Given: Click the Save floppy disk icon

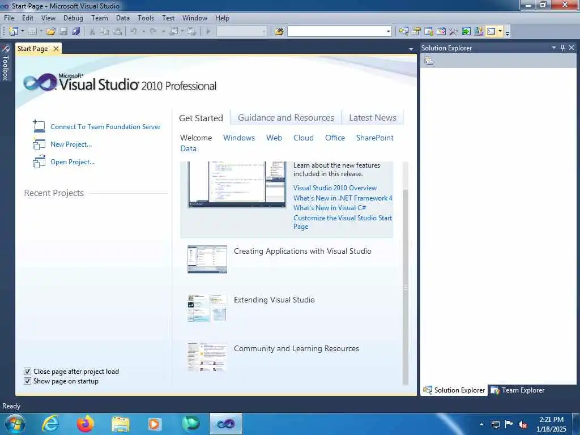Looking at the screenshot, I should (x=63, y=32).
